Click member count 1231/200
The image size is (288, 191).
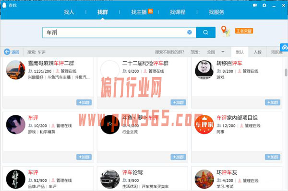coord(43,71)
